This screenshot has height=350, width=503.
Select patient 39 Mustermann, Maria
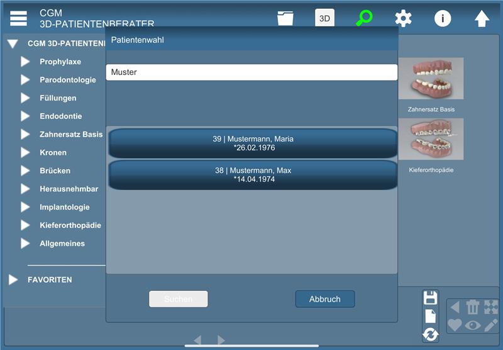(x=253, y=144)
